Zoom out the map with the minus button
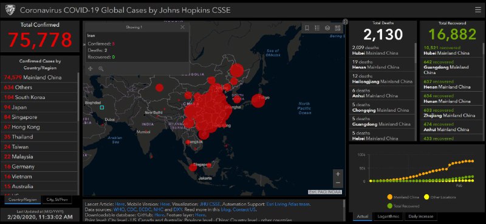Viewport: 486px width, 224px height. (x=338, y=183)
